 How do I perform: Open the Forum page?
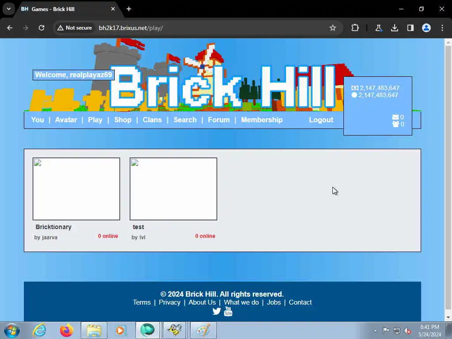(x=219, y=120)
